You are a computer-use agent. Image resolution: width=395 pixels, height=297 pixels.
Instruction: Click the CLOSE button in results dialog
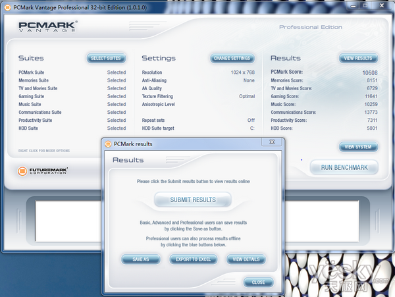[259, 282]
